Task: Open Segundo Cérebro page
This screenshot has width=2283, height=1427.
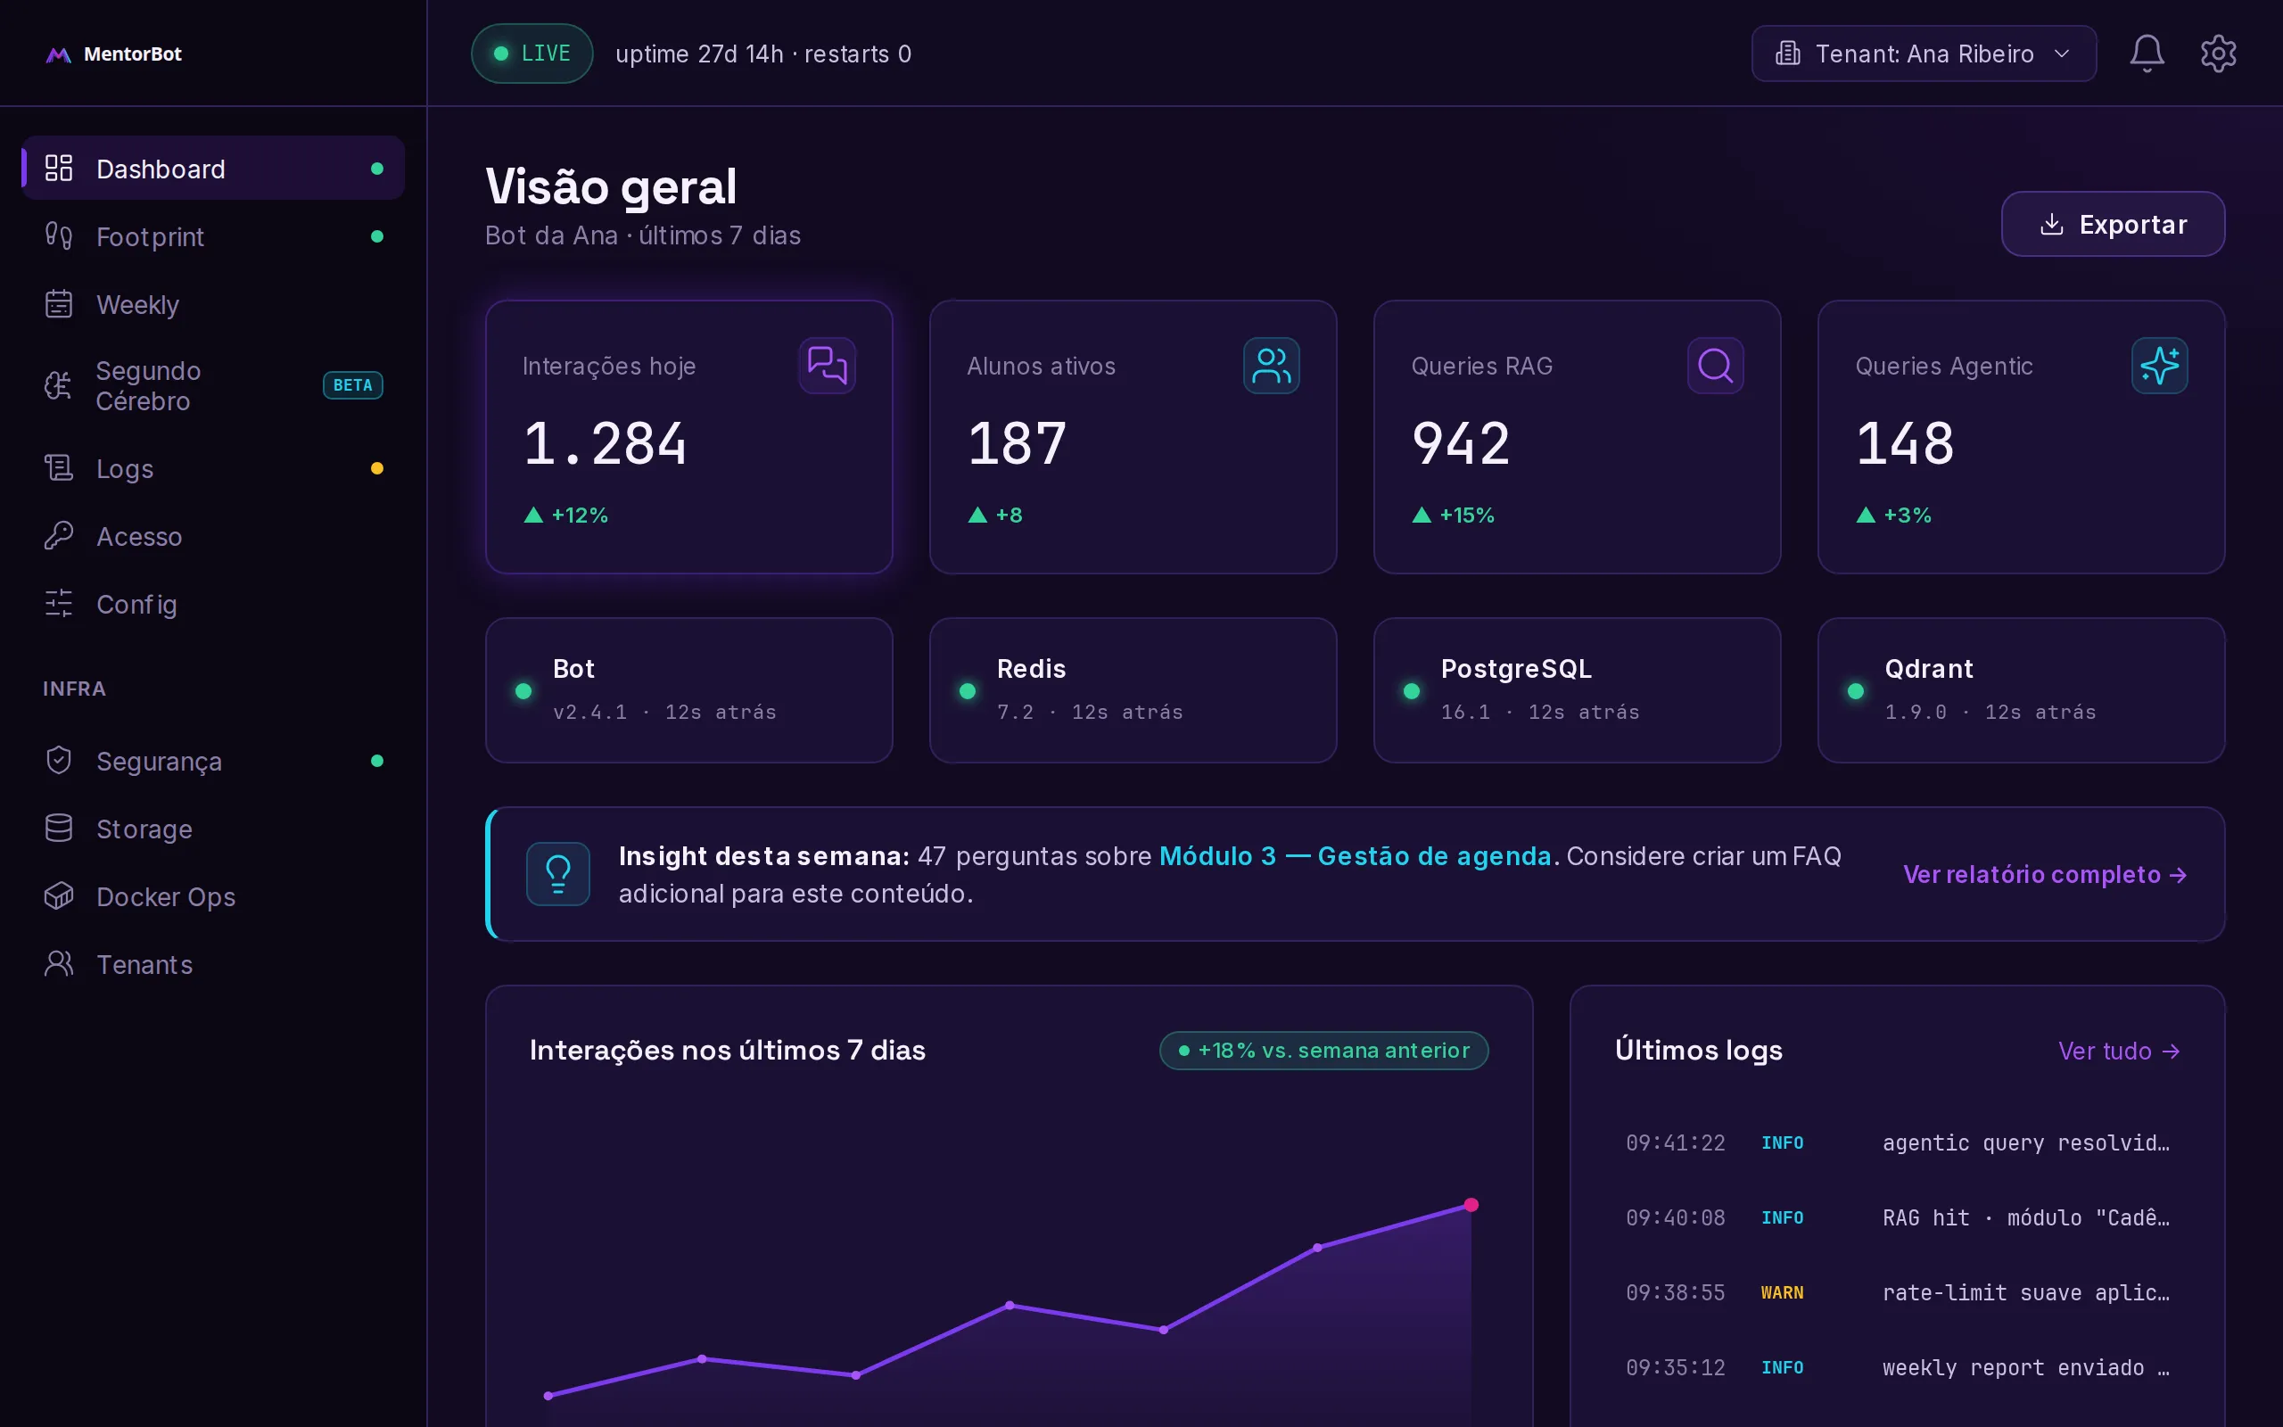Action: (213, 385)
